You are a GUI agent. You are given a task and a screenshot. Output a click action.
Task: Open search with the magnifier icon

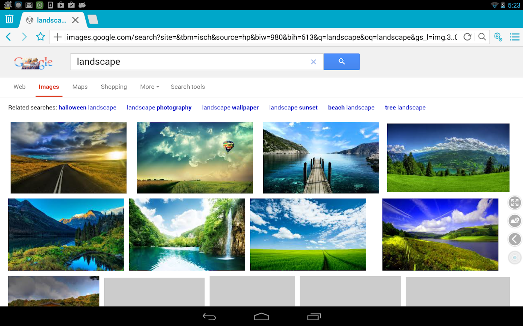[x=482, y=37]
